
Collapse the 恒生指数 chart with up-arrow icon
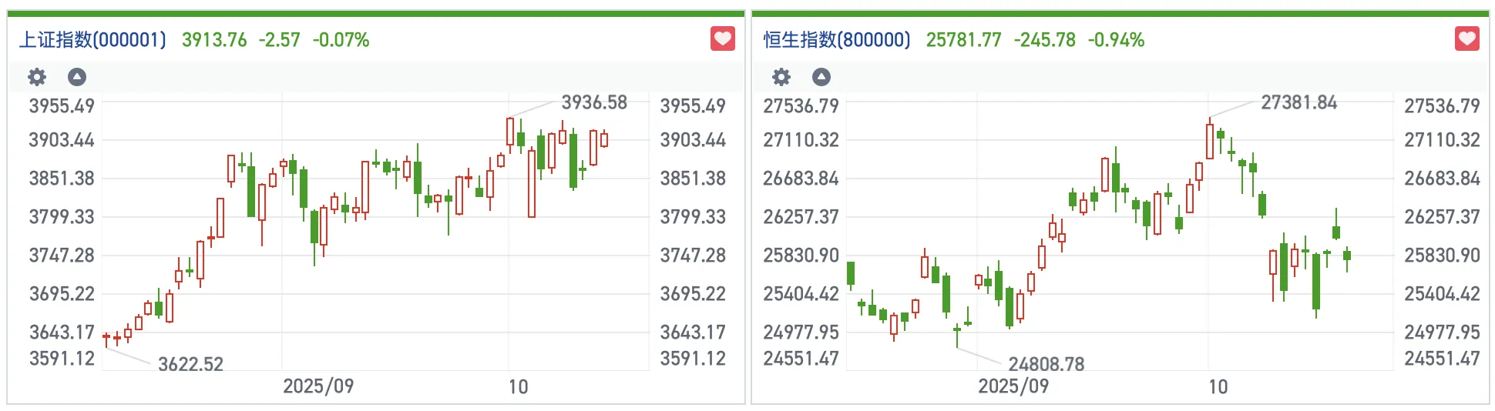point(821,77)
